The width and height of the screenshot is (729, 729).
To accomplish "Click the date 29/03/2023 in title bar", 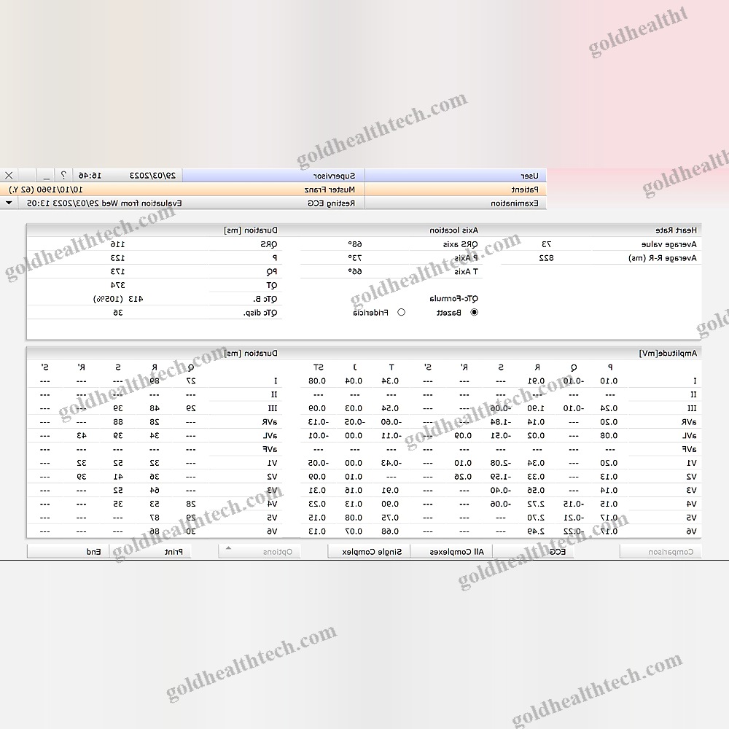I will pyautogui.click(x=152, y=176).
